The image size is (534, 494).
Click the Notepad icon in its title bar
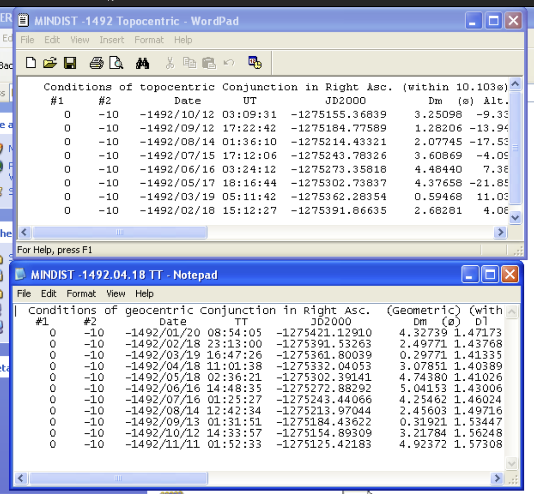20,274
